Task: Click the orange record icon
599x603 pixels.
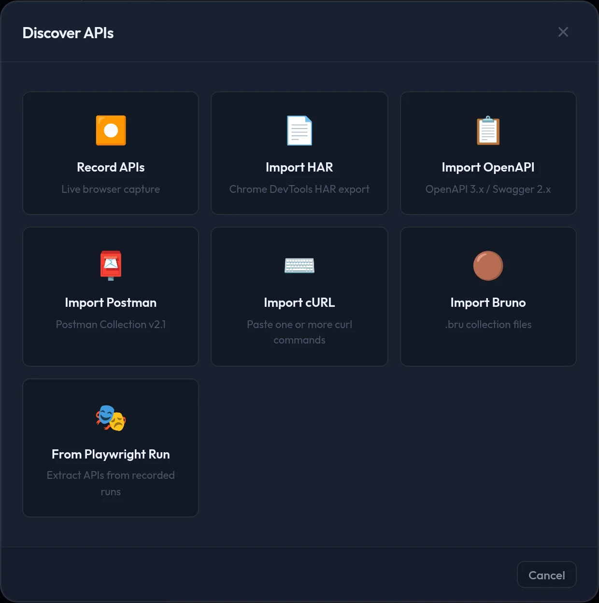Action: [111, 130]
